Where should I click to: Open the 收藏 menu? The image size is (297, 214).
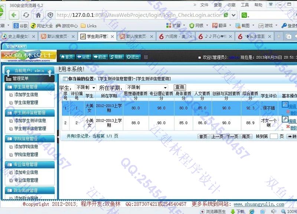pos(231,5)
